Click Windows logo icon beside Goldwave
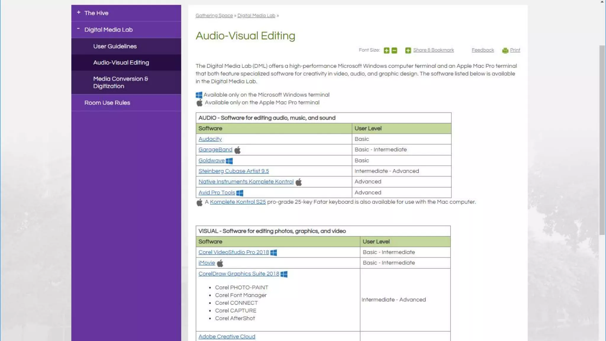 pyautogui.click(x=229, y=161)
